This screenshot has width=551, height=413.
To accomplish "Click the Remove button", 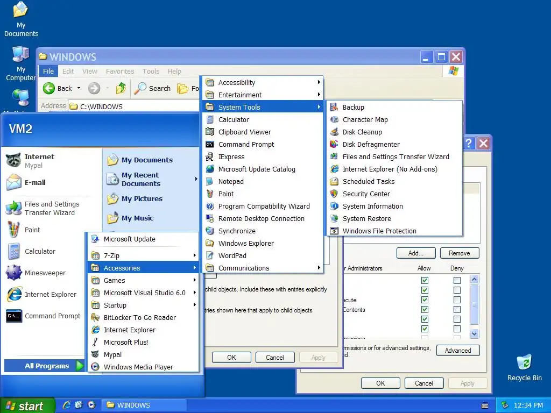I will point(459,253).
